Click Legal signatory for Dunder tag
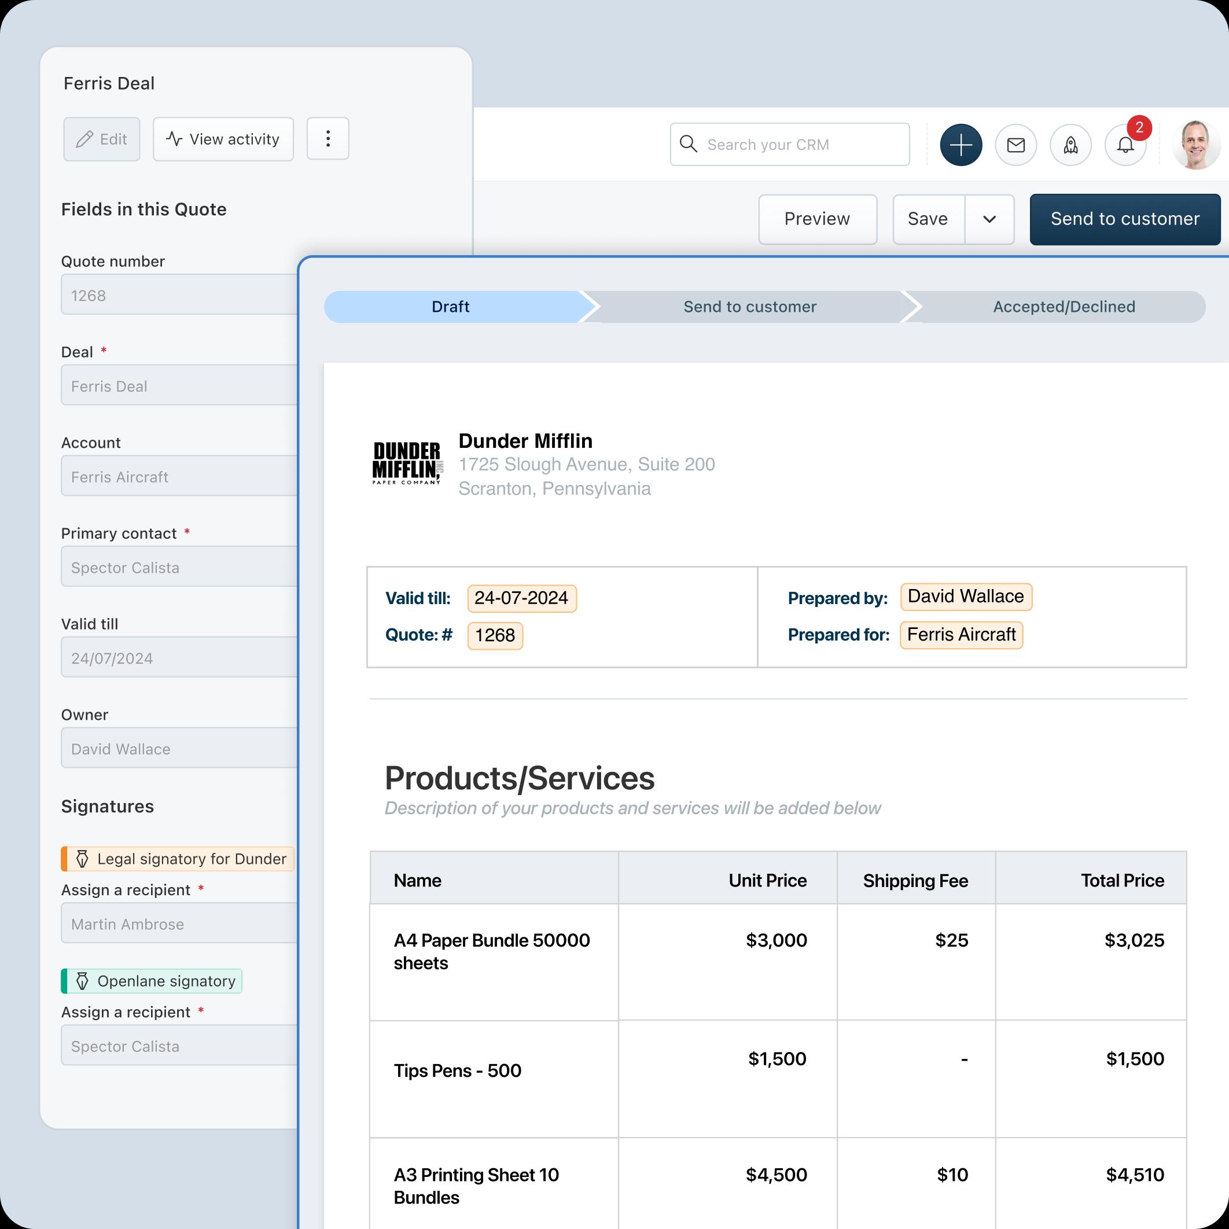Viewport: 1229px width, 1229px height. (178, 859)
